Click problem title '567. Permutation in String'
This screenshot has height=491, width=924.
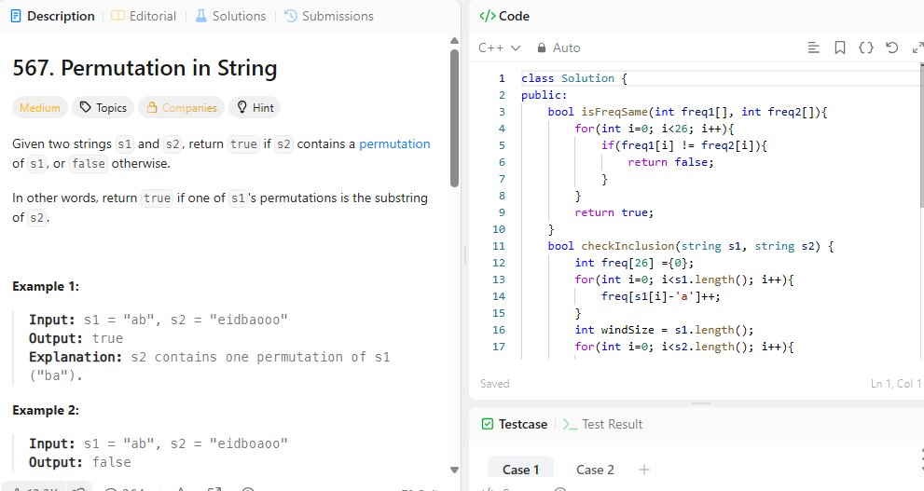[145, 68]
